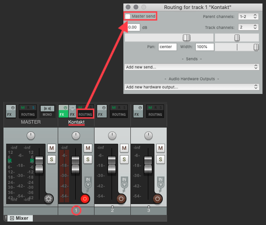
Task: Click the Kontakt track pan knob
Action: click(76, 136)
